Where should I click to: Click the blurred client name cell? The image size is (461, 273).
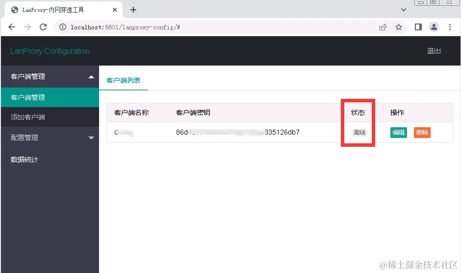point(125,133)
